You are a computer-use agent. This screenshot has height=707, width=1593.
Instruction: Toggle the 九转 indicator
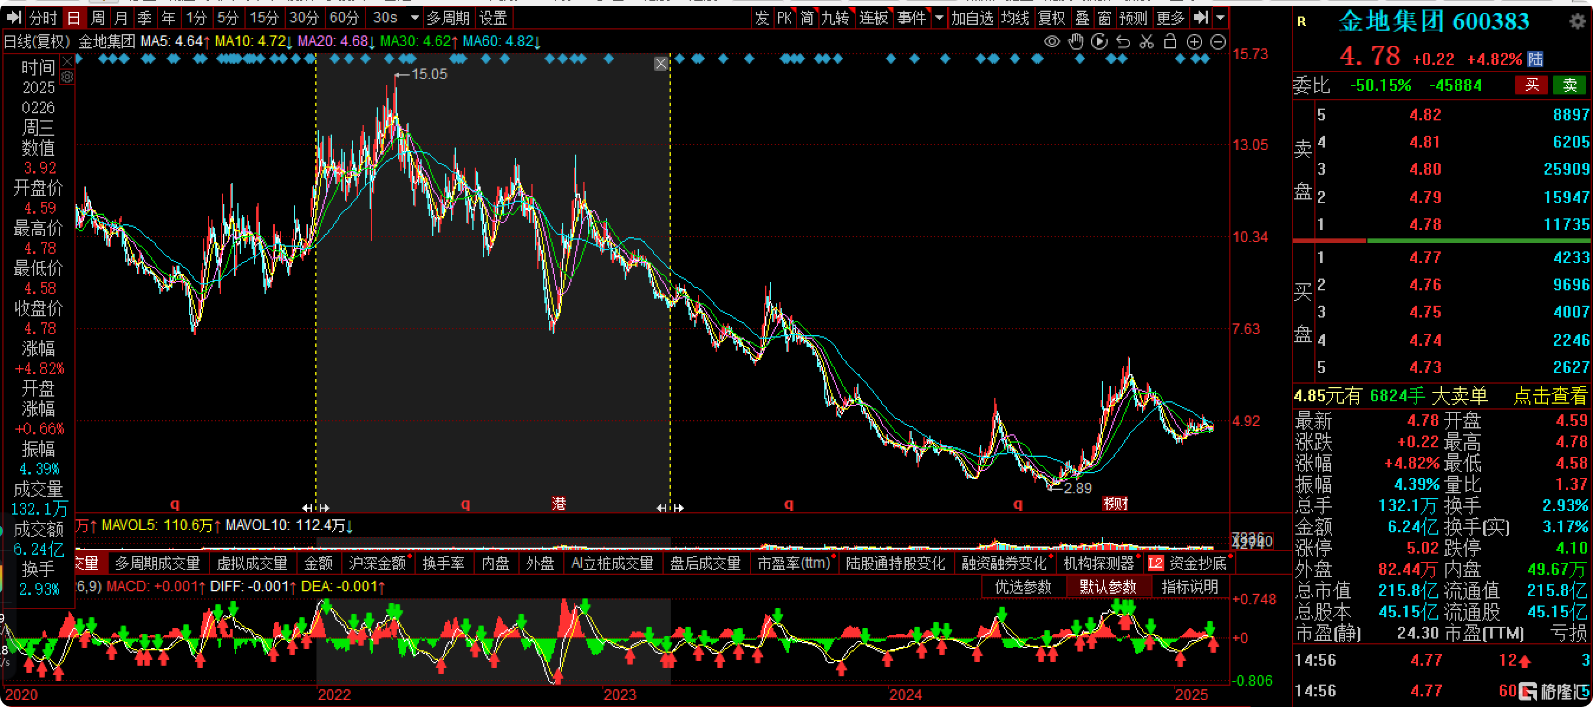tap(836, 17)
